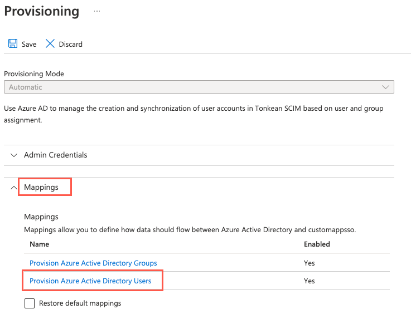Image resolution: width=411 pixels, height=319 pixels.
Task: Click the Restore default mappings label text
Action: click(80, 303)
